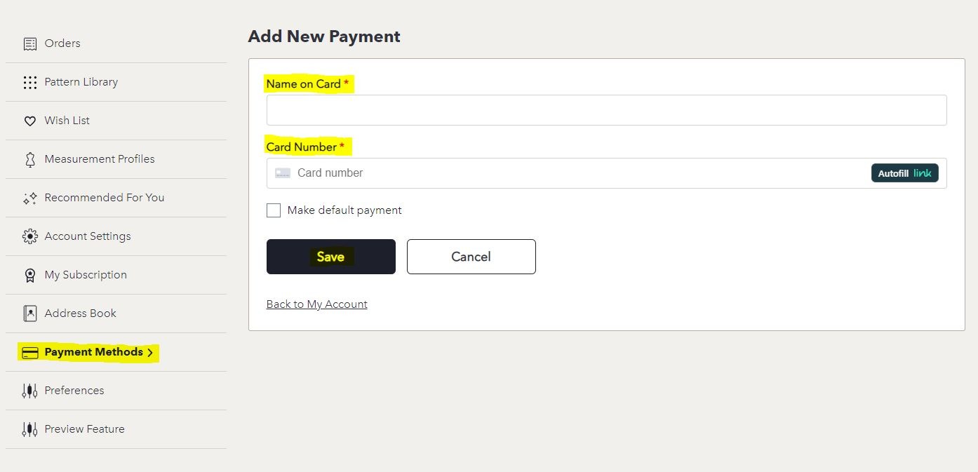Viewport: 978px width, 472px height.
Task: Click the Preferences sliders icon
Action: pyautogui.click(x=30, y=391)
